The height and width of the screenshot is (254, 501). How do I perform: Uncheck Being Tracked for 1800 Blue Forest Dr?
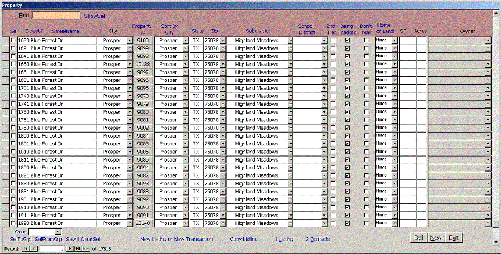347,136
